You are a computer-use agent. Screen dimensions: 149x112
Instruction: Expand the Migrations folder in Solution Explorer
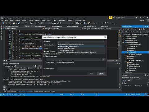(125, 56)
